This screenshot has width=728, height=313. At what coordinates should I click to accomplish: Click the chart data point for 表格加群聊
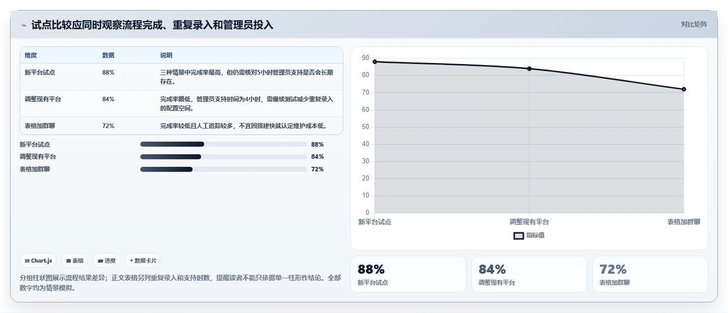(x=684, y=89)
